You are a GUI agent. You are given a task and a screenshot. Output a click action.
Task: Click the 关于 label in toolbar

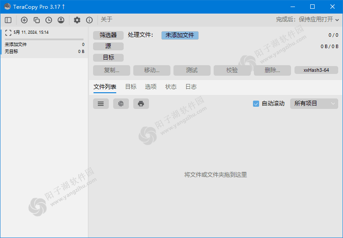(x=107, y=20)
